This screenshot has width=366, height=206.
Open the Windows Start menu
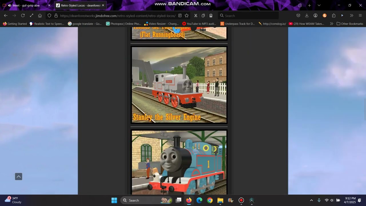coord(114,200)
